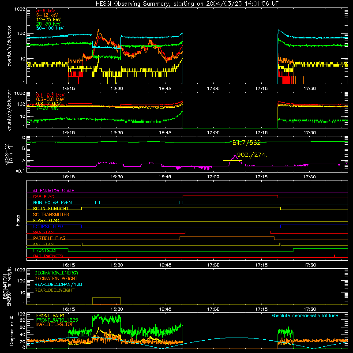
Task: Select the SAA_FLAG label
Action: [43, 232]
